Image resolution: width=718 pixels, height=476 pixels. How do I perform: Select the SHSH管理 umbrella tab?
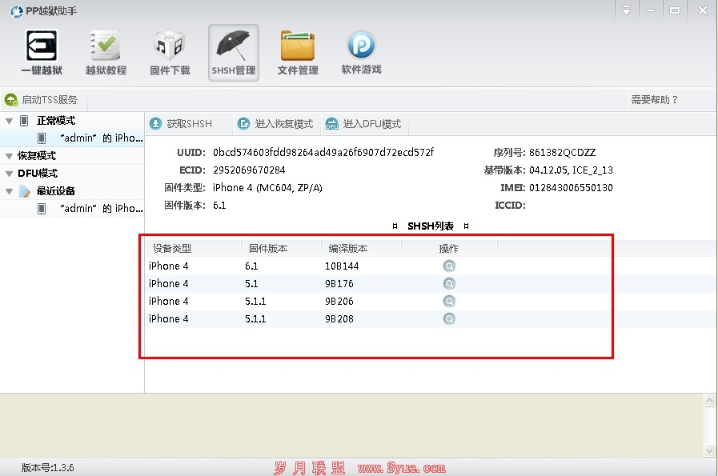(x=234, y=53)
